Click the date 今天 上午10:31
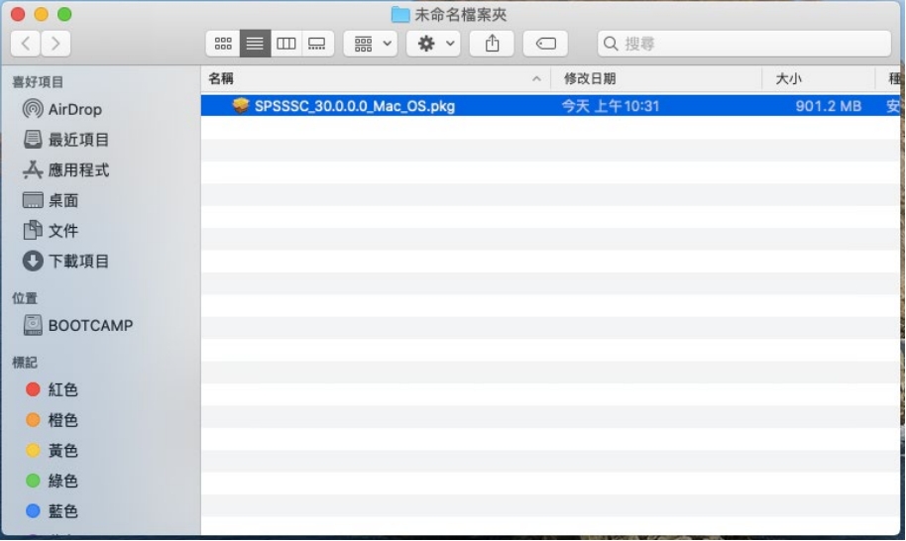This screenshot has width=906, height=541. coord(611,106)
